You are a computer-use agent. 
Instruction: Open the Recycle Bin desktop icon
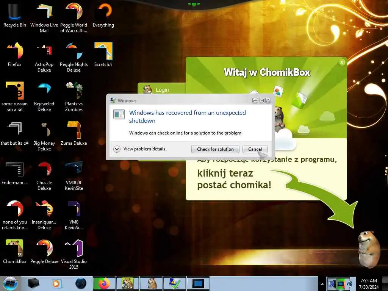tap(15, 15)
